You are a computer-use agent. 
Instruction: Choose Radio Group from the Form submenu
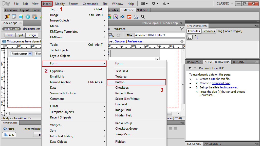click(136, 123)
